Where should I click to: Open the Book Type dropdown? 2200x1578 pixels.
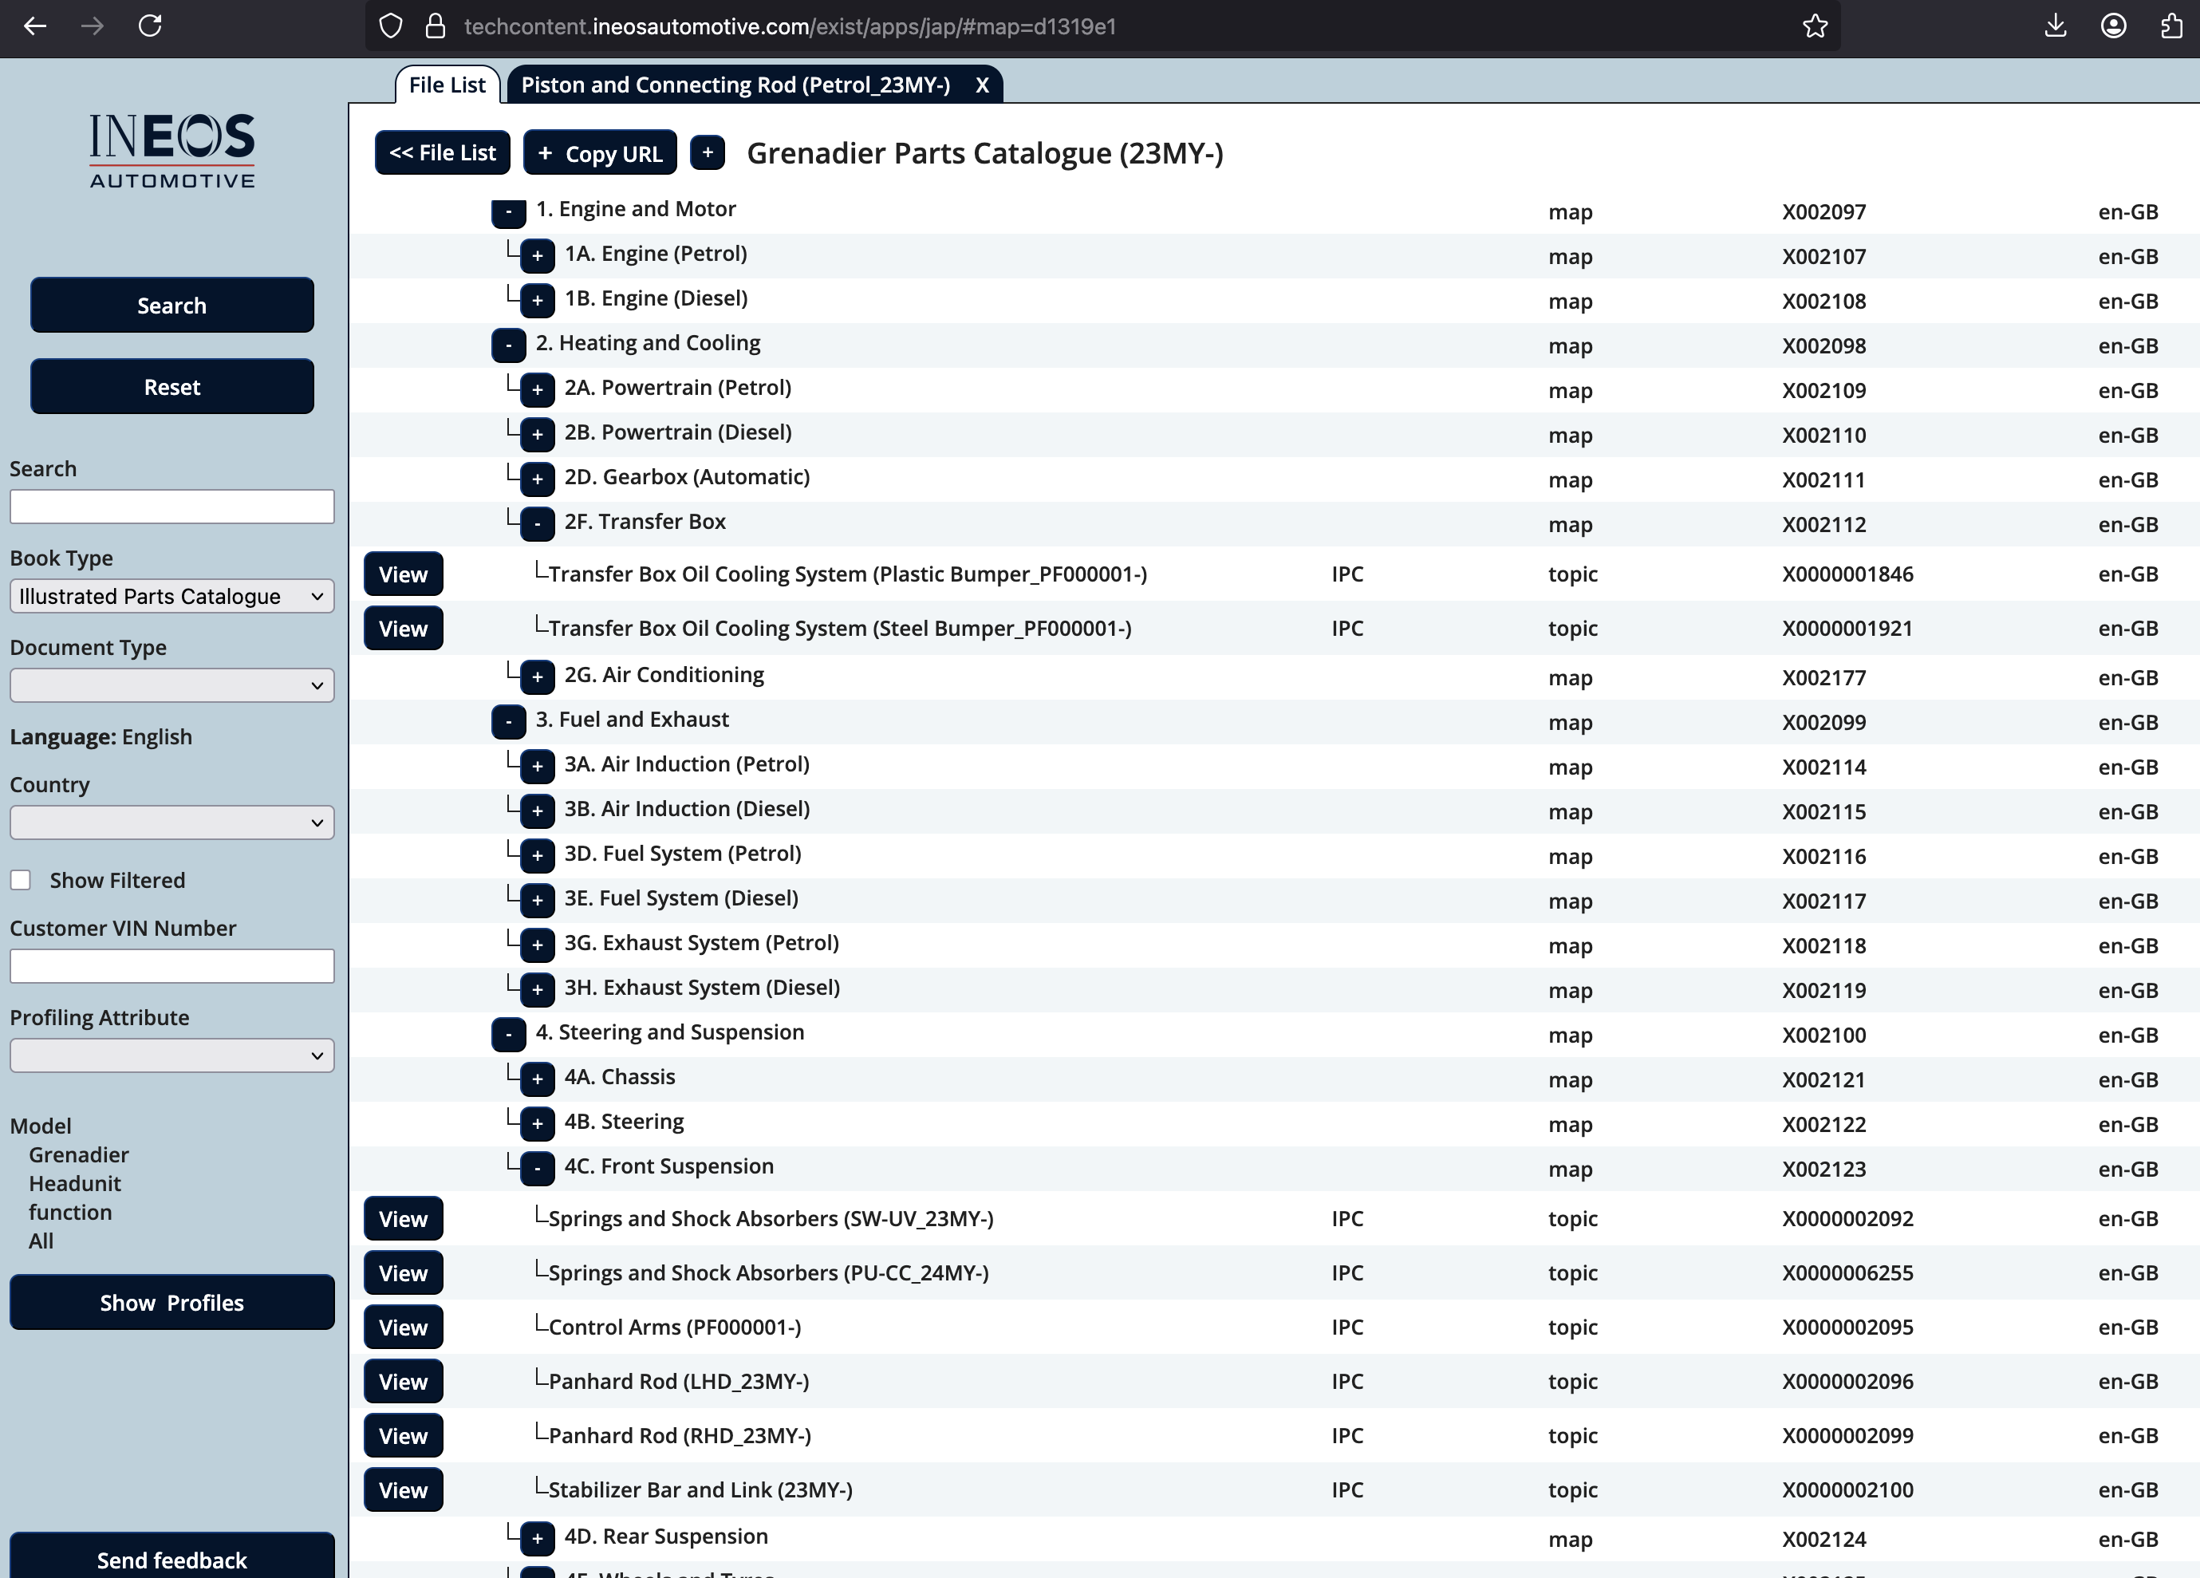172,597
